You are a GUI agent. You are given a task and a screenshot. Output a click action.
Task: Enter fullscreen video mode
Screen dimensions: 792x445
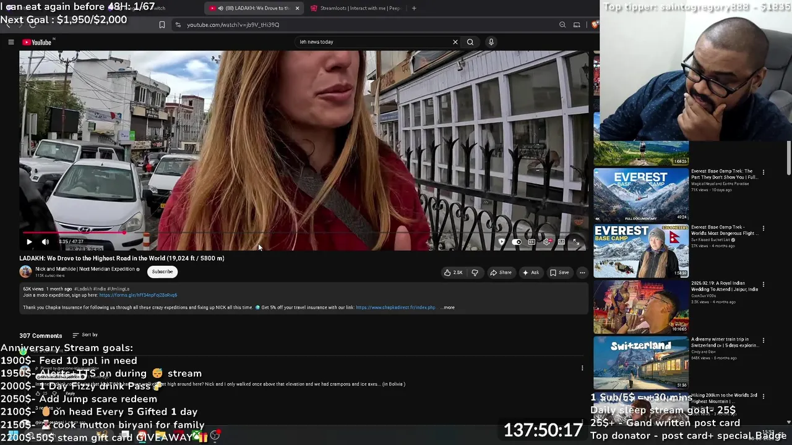click(x=576, y=242)
